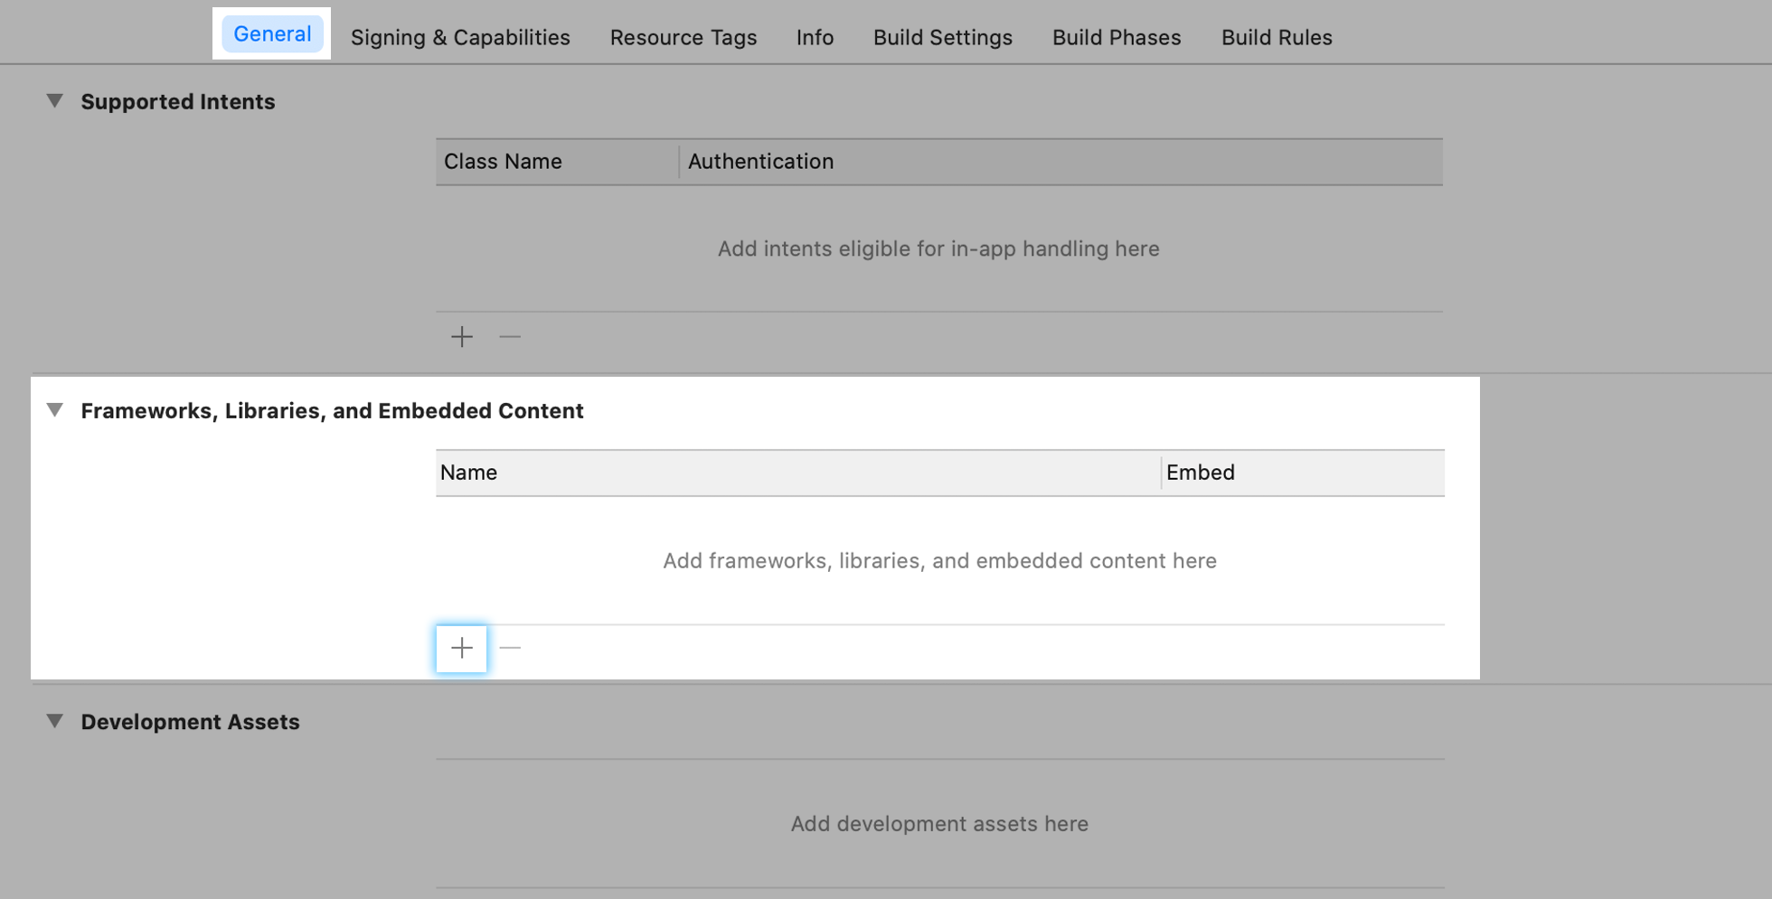
Task: Click the Authentication column header
Action: pyautogui.click(x=760, y=162)
